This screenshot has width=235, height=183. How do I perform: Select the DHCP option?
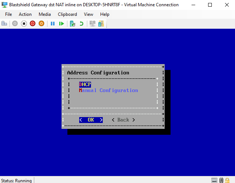pos(85,84)
